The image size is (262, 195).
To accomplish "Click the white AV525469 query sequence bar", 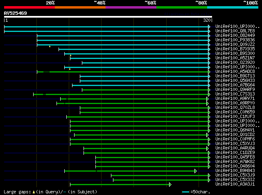I will [108, 17].
